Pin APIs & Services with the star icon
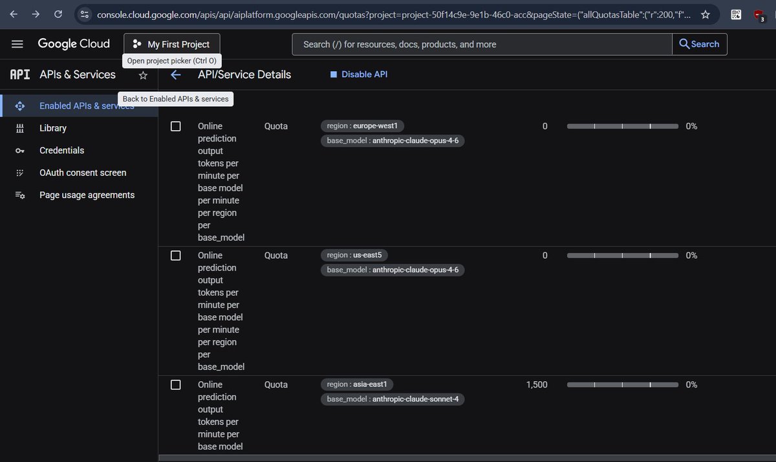 (x=143, y=75)
